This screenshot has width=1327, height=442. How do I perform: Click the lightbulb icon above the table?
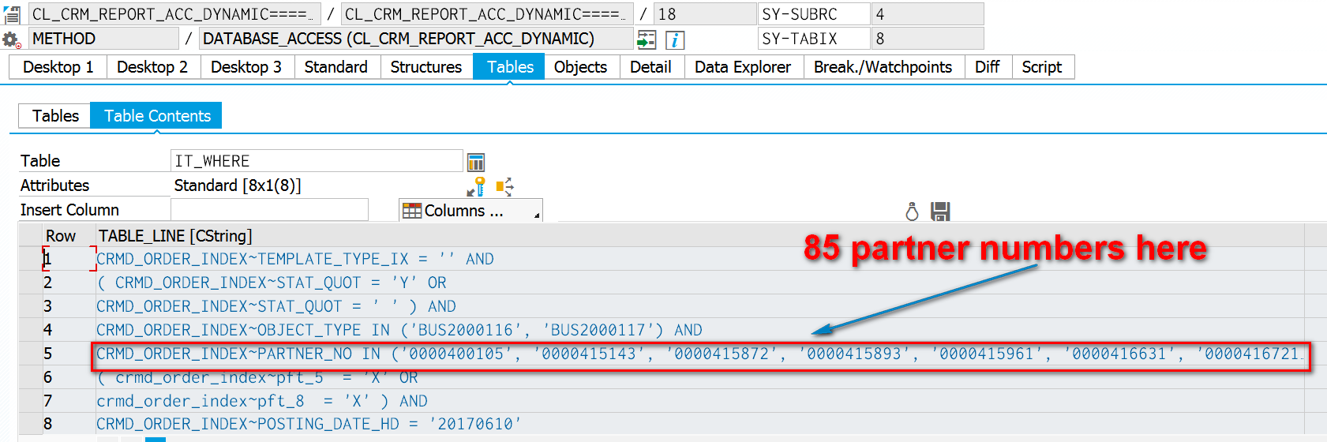pos(912,212)
